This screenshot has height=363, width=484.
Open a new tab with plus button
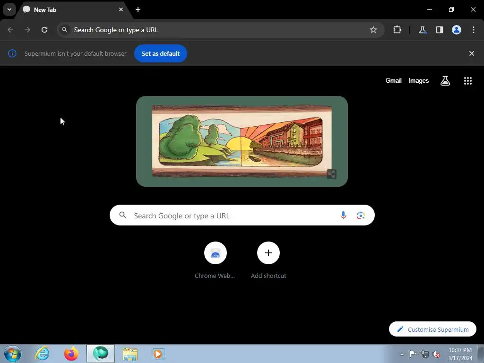coord(138,9)
